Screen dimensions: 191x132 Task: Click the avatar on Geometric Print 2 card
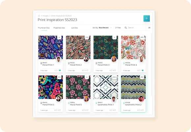(141, 99)
